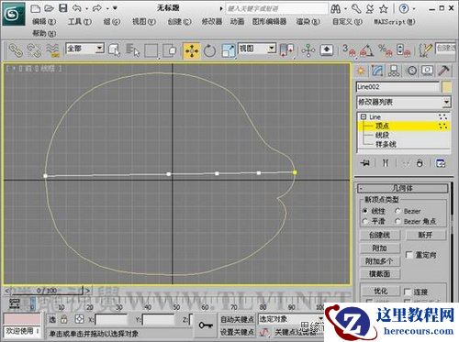The image size is (459, 342).
Task: Select the Bezier vertex type radio button
Action: pos(397,211)
